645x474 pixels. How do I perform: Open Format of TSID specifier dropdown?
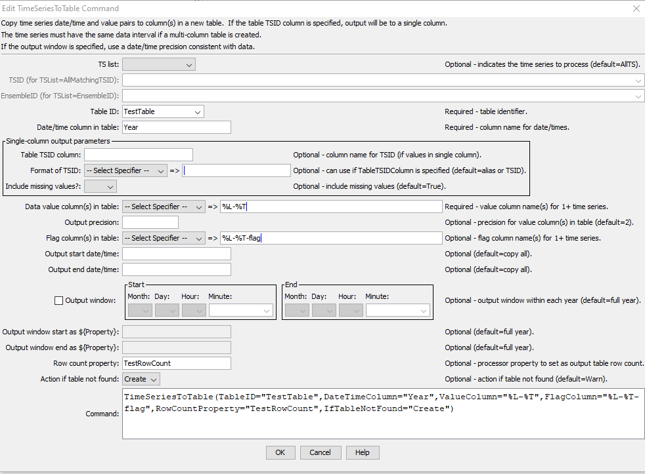click(125, 171)
